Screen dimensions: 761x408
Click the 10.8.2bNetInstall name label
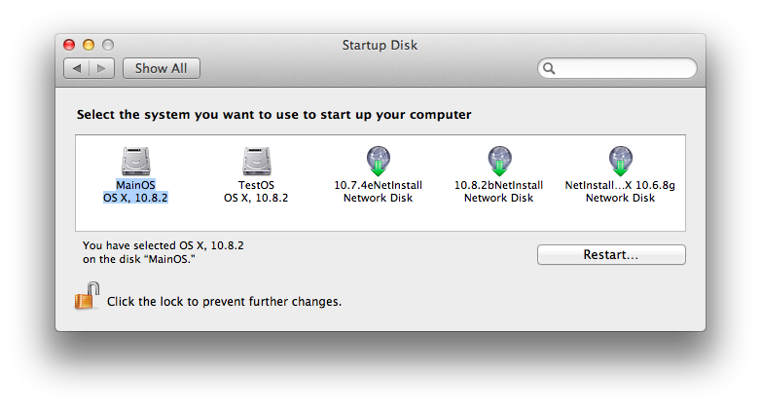pos(499,185)
